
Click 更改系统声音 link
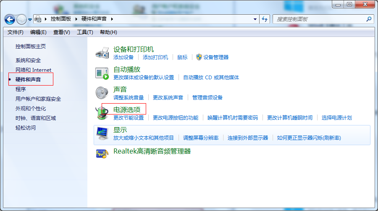coord(168,98)
